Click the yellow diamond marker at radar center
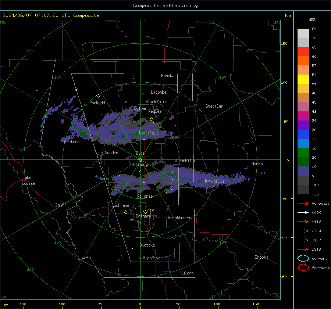 point(140,160)
